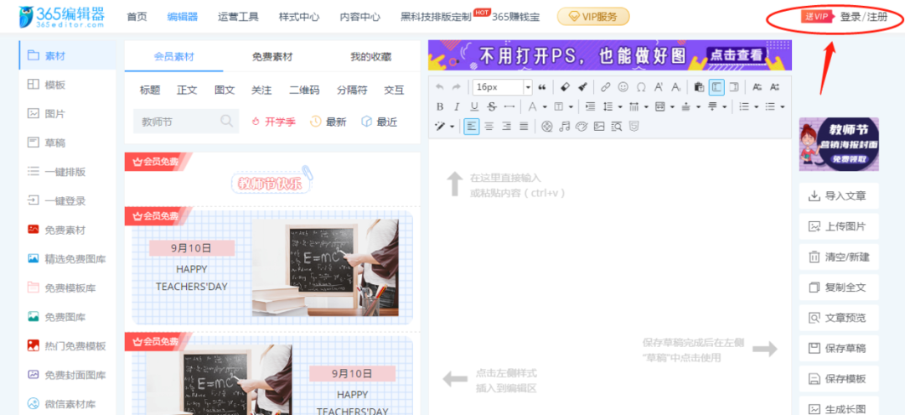Open the line spacing dropdown arrow
The height and width of the screenshot is (415, 905).
click(620, 107)
